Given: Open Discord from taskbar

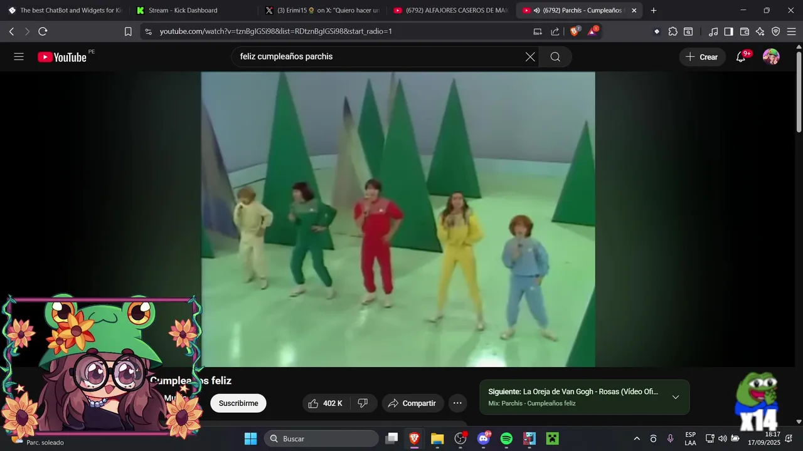Looking at the screenshot, I should (x=484, y=438).
